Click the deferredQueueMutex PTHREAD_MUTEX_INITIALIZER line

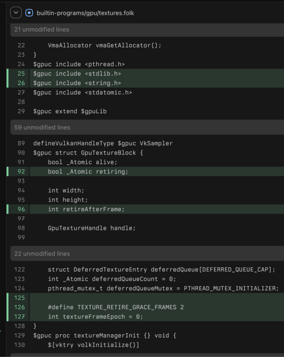163,289
